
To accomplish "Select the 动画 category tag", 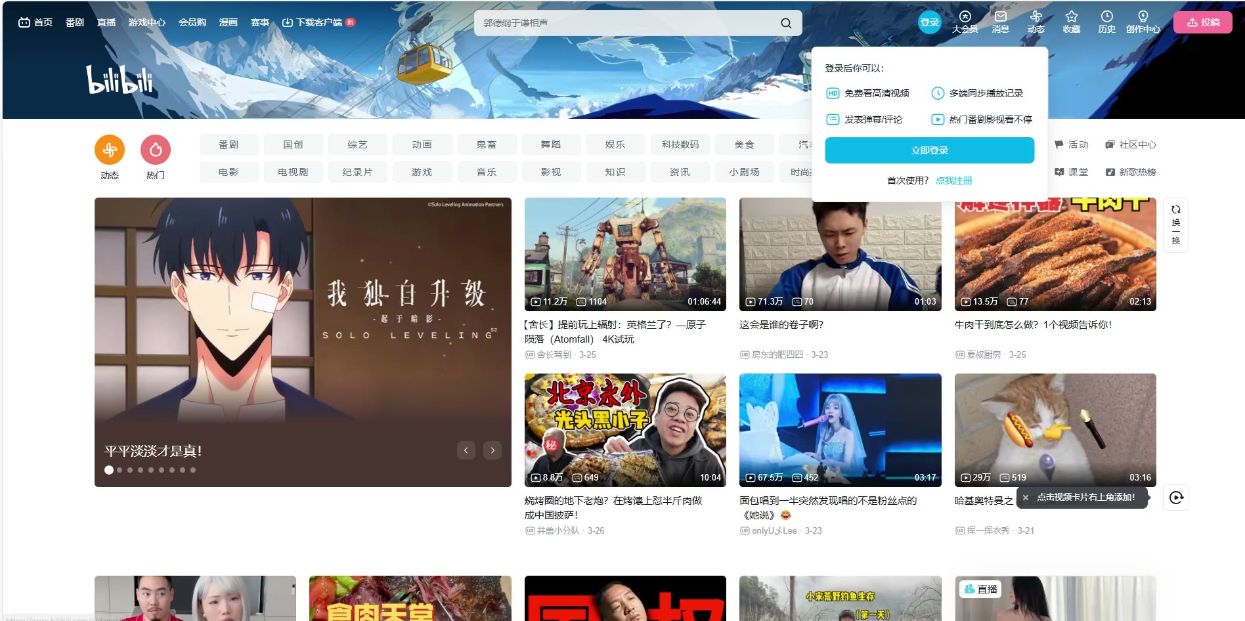I will tap(422, 144).
